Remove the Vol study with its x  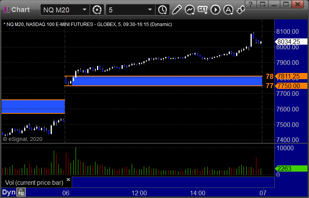click(68, 179)
